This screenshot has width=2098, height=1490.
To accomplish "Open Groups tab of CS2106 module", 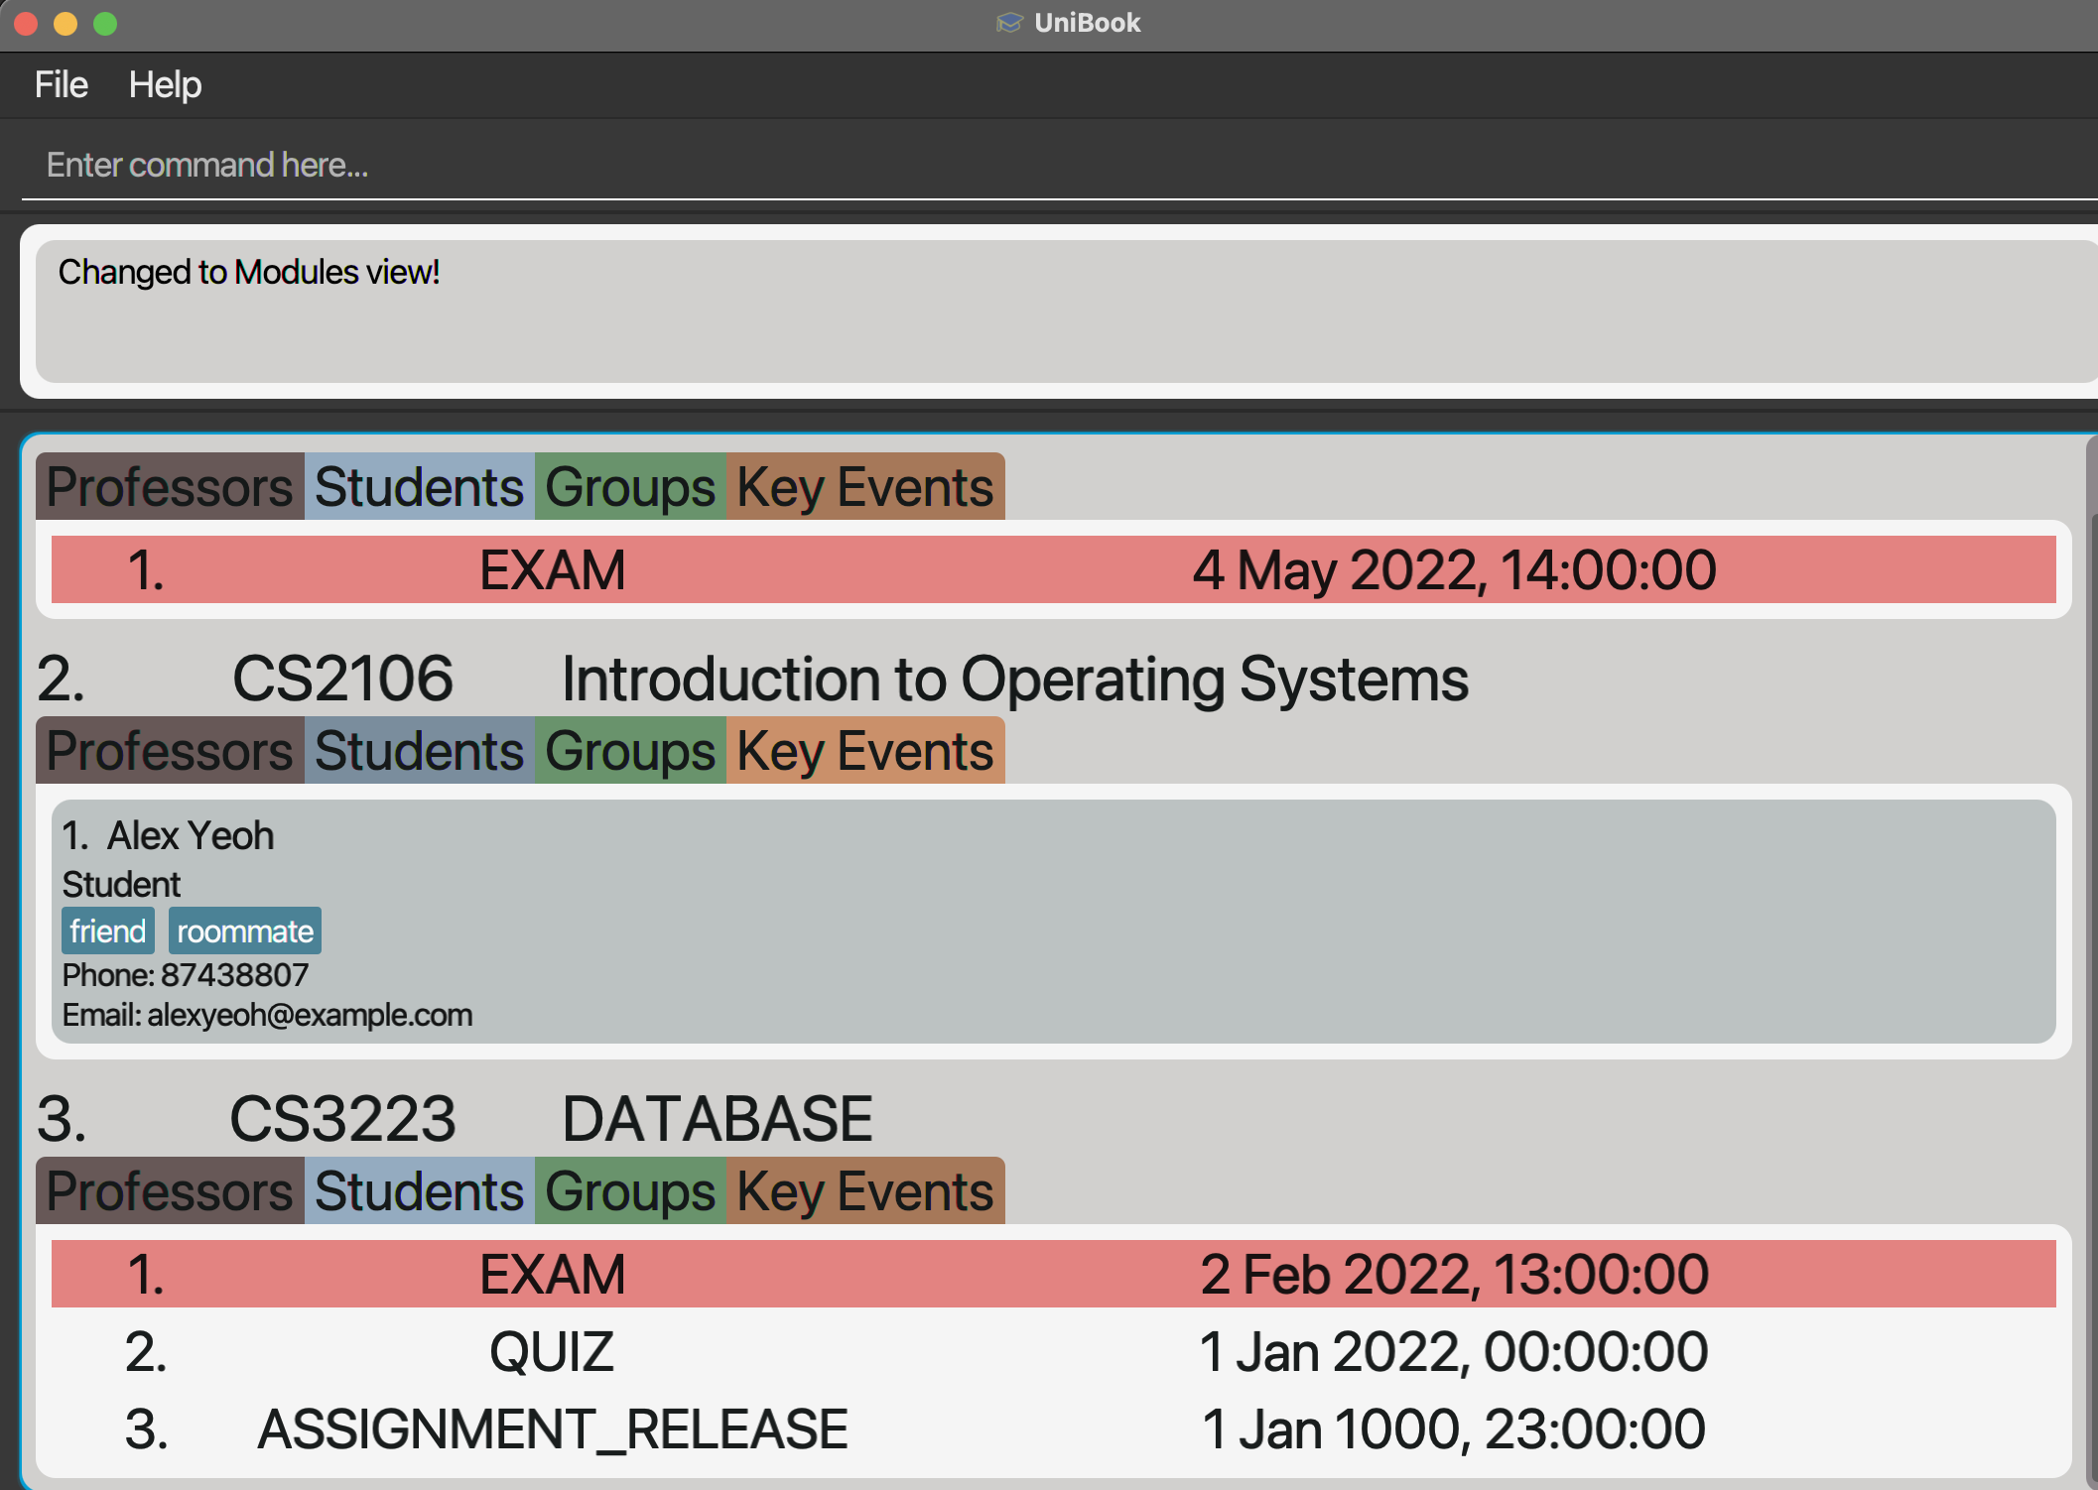I will point(630,751).
